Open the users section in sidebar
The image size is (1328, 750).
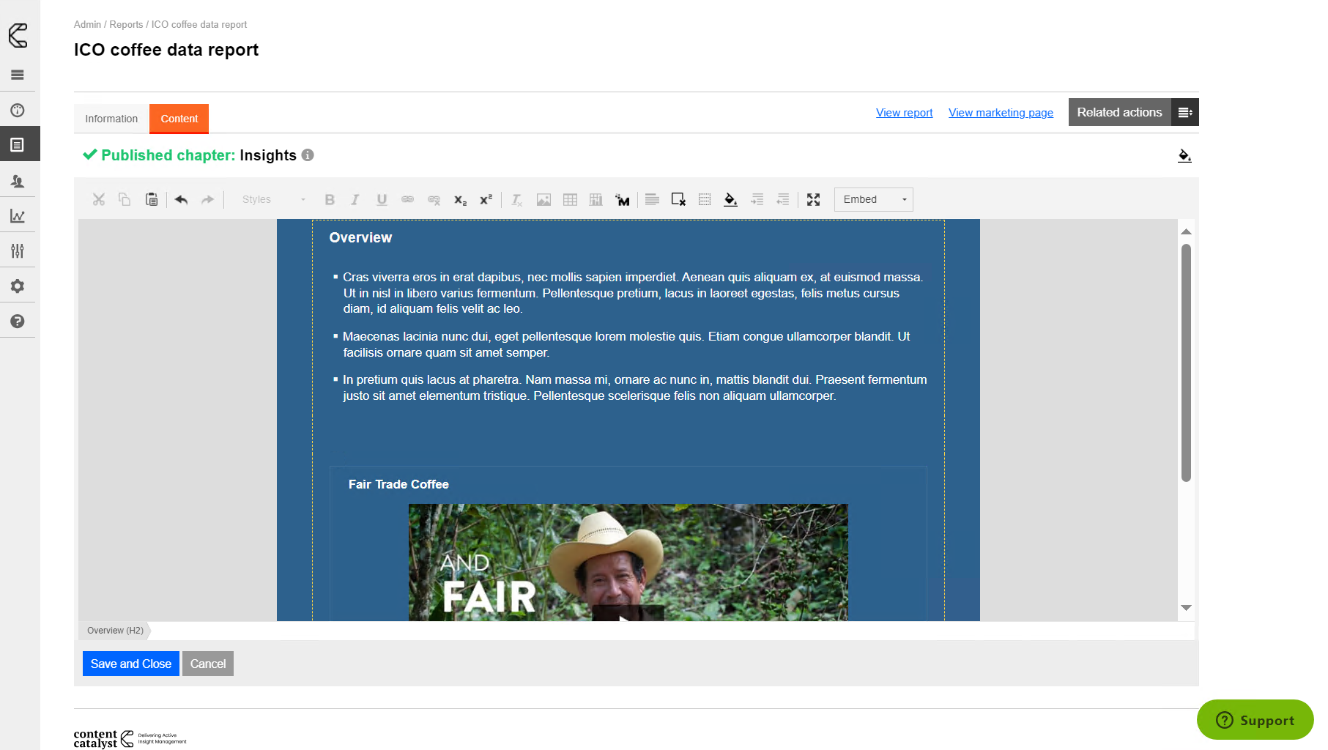(x=18, y=181)
